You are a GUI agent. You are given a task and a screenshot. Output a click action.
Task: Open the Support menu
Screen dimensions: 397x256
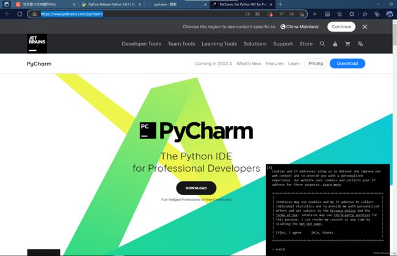tap(283, 44)
